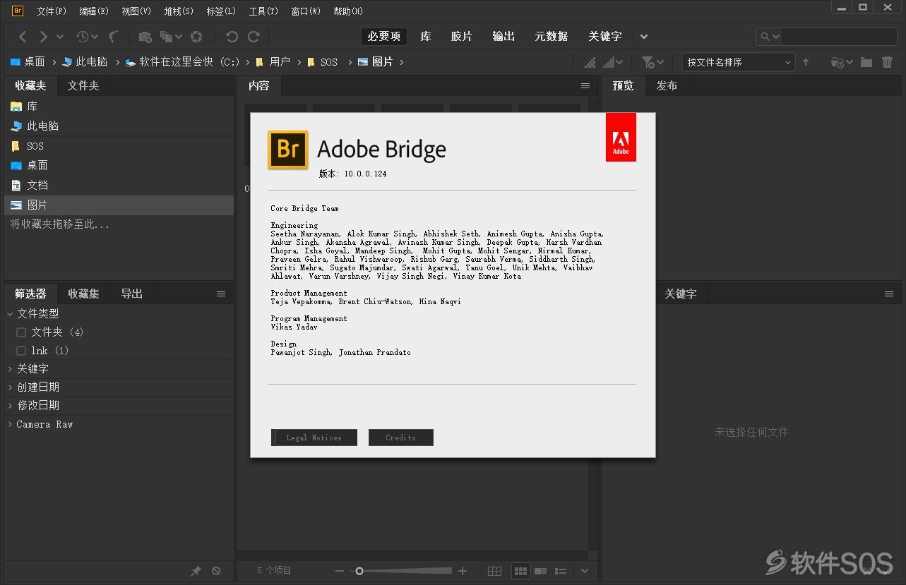Image resolution: width=906 pixels, height=585 pixels.
Task: Rotate 90° counterclockwise icon
Action: (x=232, y=37)
